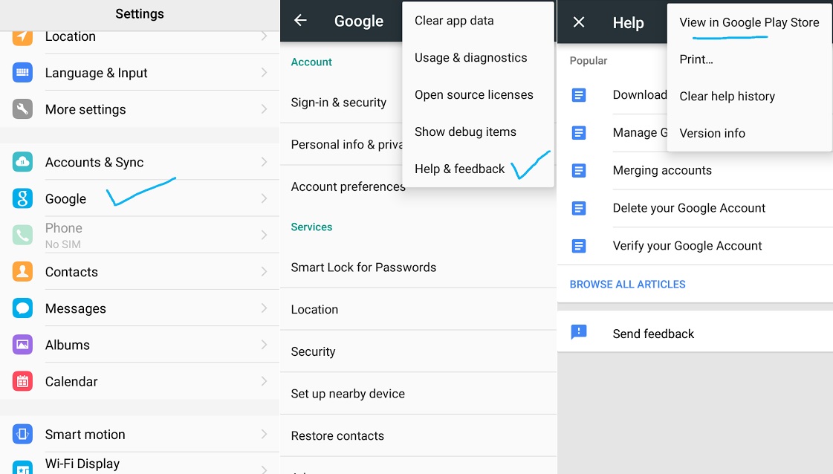
Task: Select the Albums gallery icon
Action: click(x=22, y=345)
